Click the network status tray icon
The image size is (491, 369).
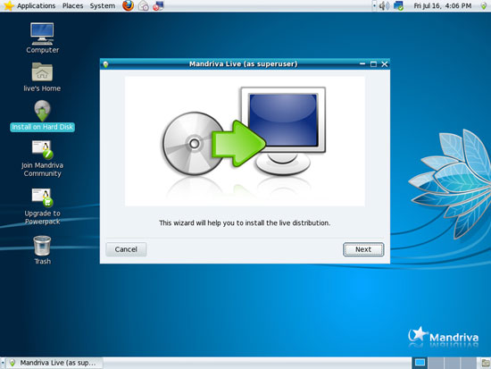click(x=398, y=5)
